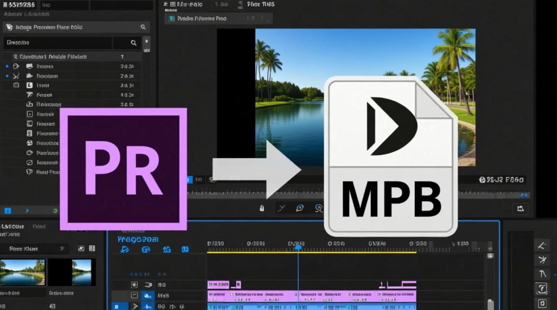
Task: Select the blue audio clip on the bottom track
Action: pyautogui.click(x=311, y=307)
